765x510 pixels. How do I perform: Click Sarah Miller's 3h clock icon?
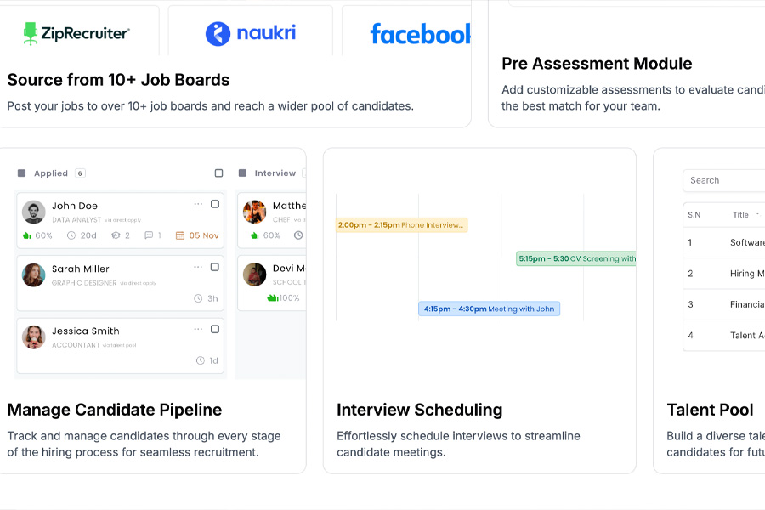coord(198,298)
